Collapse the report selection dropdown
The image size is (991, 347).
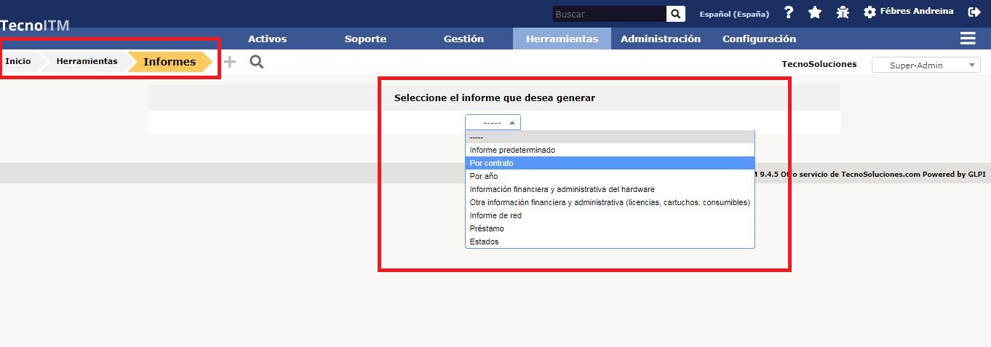(x=493, y=123)
